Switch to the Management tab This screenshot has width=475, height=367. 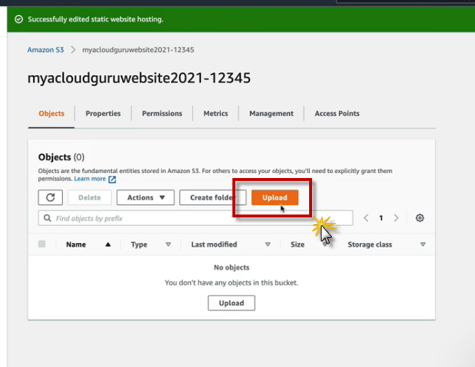tap(271, 114)
